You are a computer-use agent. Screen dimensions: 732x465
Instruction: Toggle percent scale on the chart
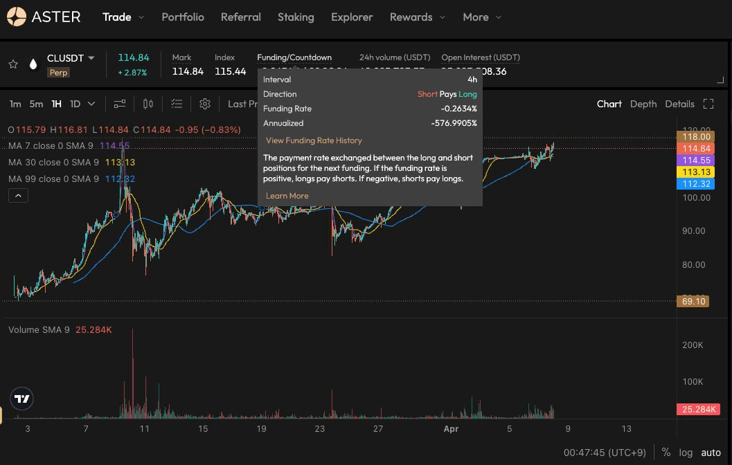(x=666, y=453)
